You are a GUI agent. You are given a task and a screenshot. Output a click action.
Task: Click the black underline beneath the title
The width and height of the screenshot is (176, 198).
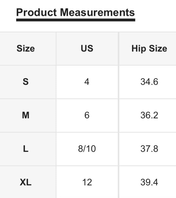[x=75, y=20]
